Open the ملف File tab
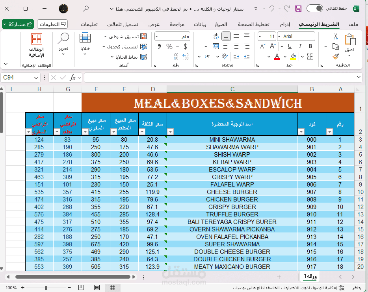This screenshot has height=292, width=368. (x=353, y=24)
